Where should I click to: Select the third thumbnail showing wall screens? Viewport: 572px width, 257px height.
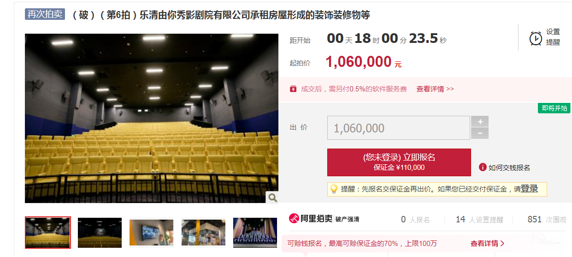click(152, 233)
